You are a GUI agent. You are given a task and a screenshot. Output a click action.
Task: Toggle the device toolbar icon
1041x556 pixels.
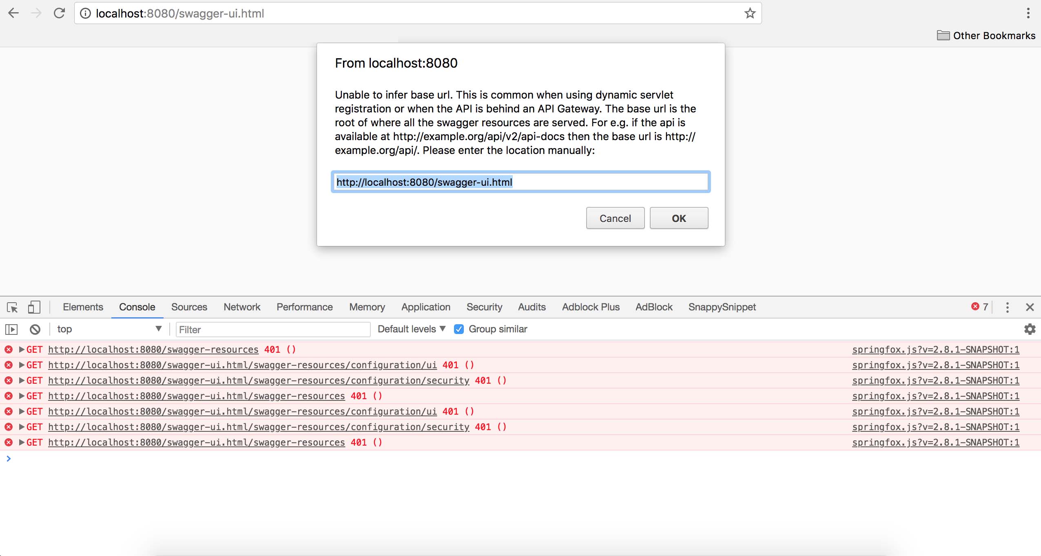pos(34,307)
